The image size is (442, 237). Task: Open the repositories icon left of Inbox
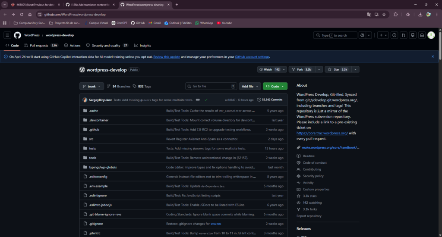point(413,35)
